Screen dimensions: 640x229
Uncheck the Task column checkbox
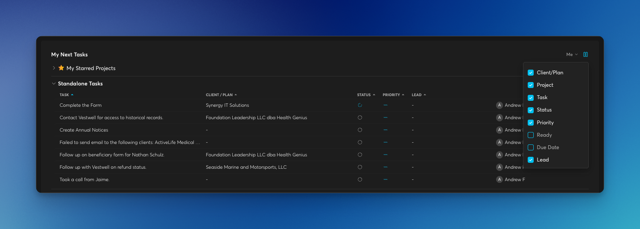tap(531, 97)
